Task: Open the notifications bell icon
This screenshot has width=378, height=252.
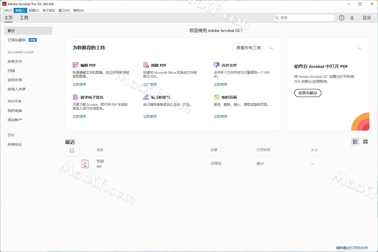Action: click(352, 18)
